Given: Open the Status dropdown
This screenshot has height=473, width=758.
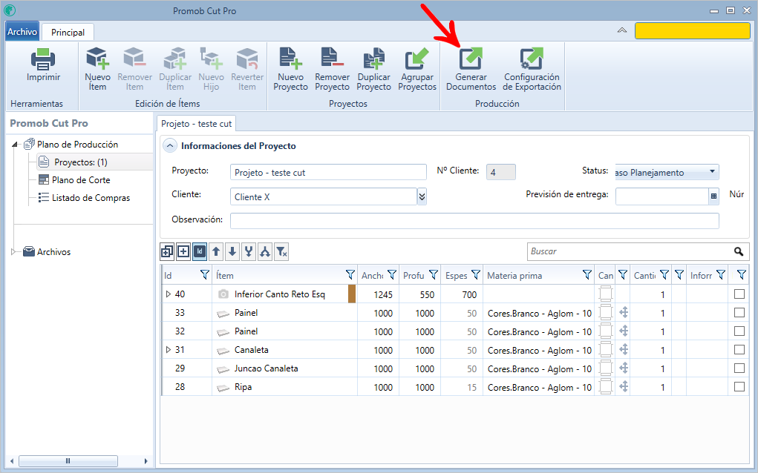Looking at the screenshot, I should [711, 172].
